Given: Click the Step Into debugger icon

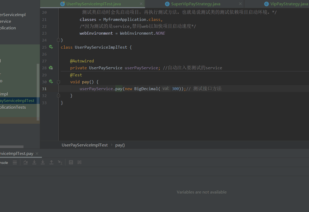Looking at the screenshot, I should pyautogui.click(x=34, y=163).
